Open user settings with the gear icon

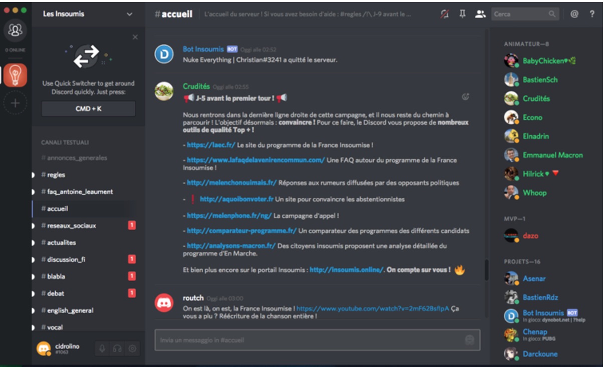click(x=132, y=348)
